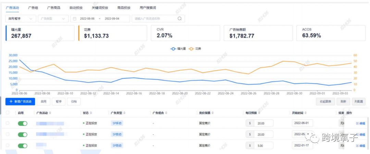Sort by the 竞价策略 column icon
The height and width of the screenshot is (154, 370).
point(212,113)
